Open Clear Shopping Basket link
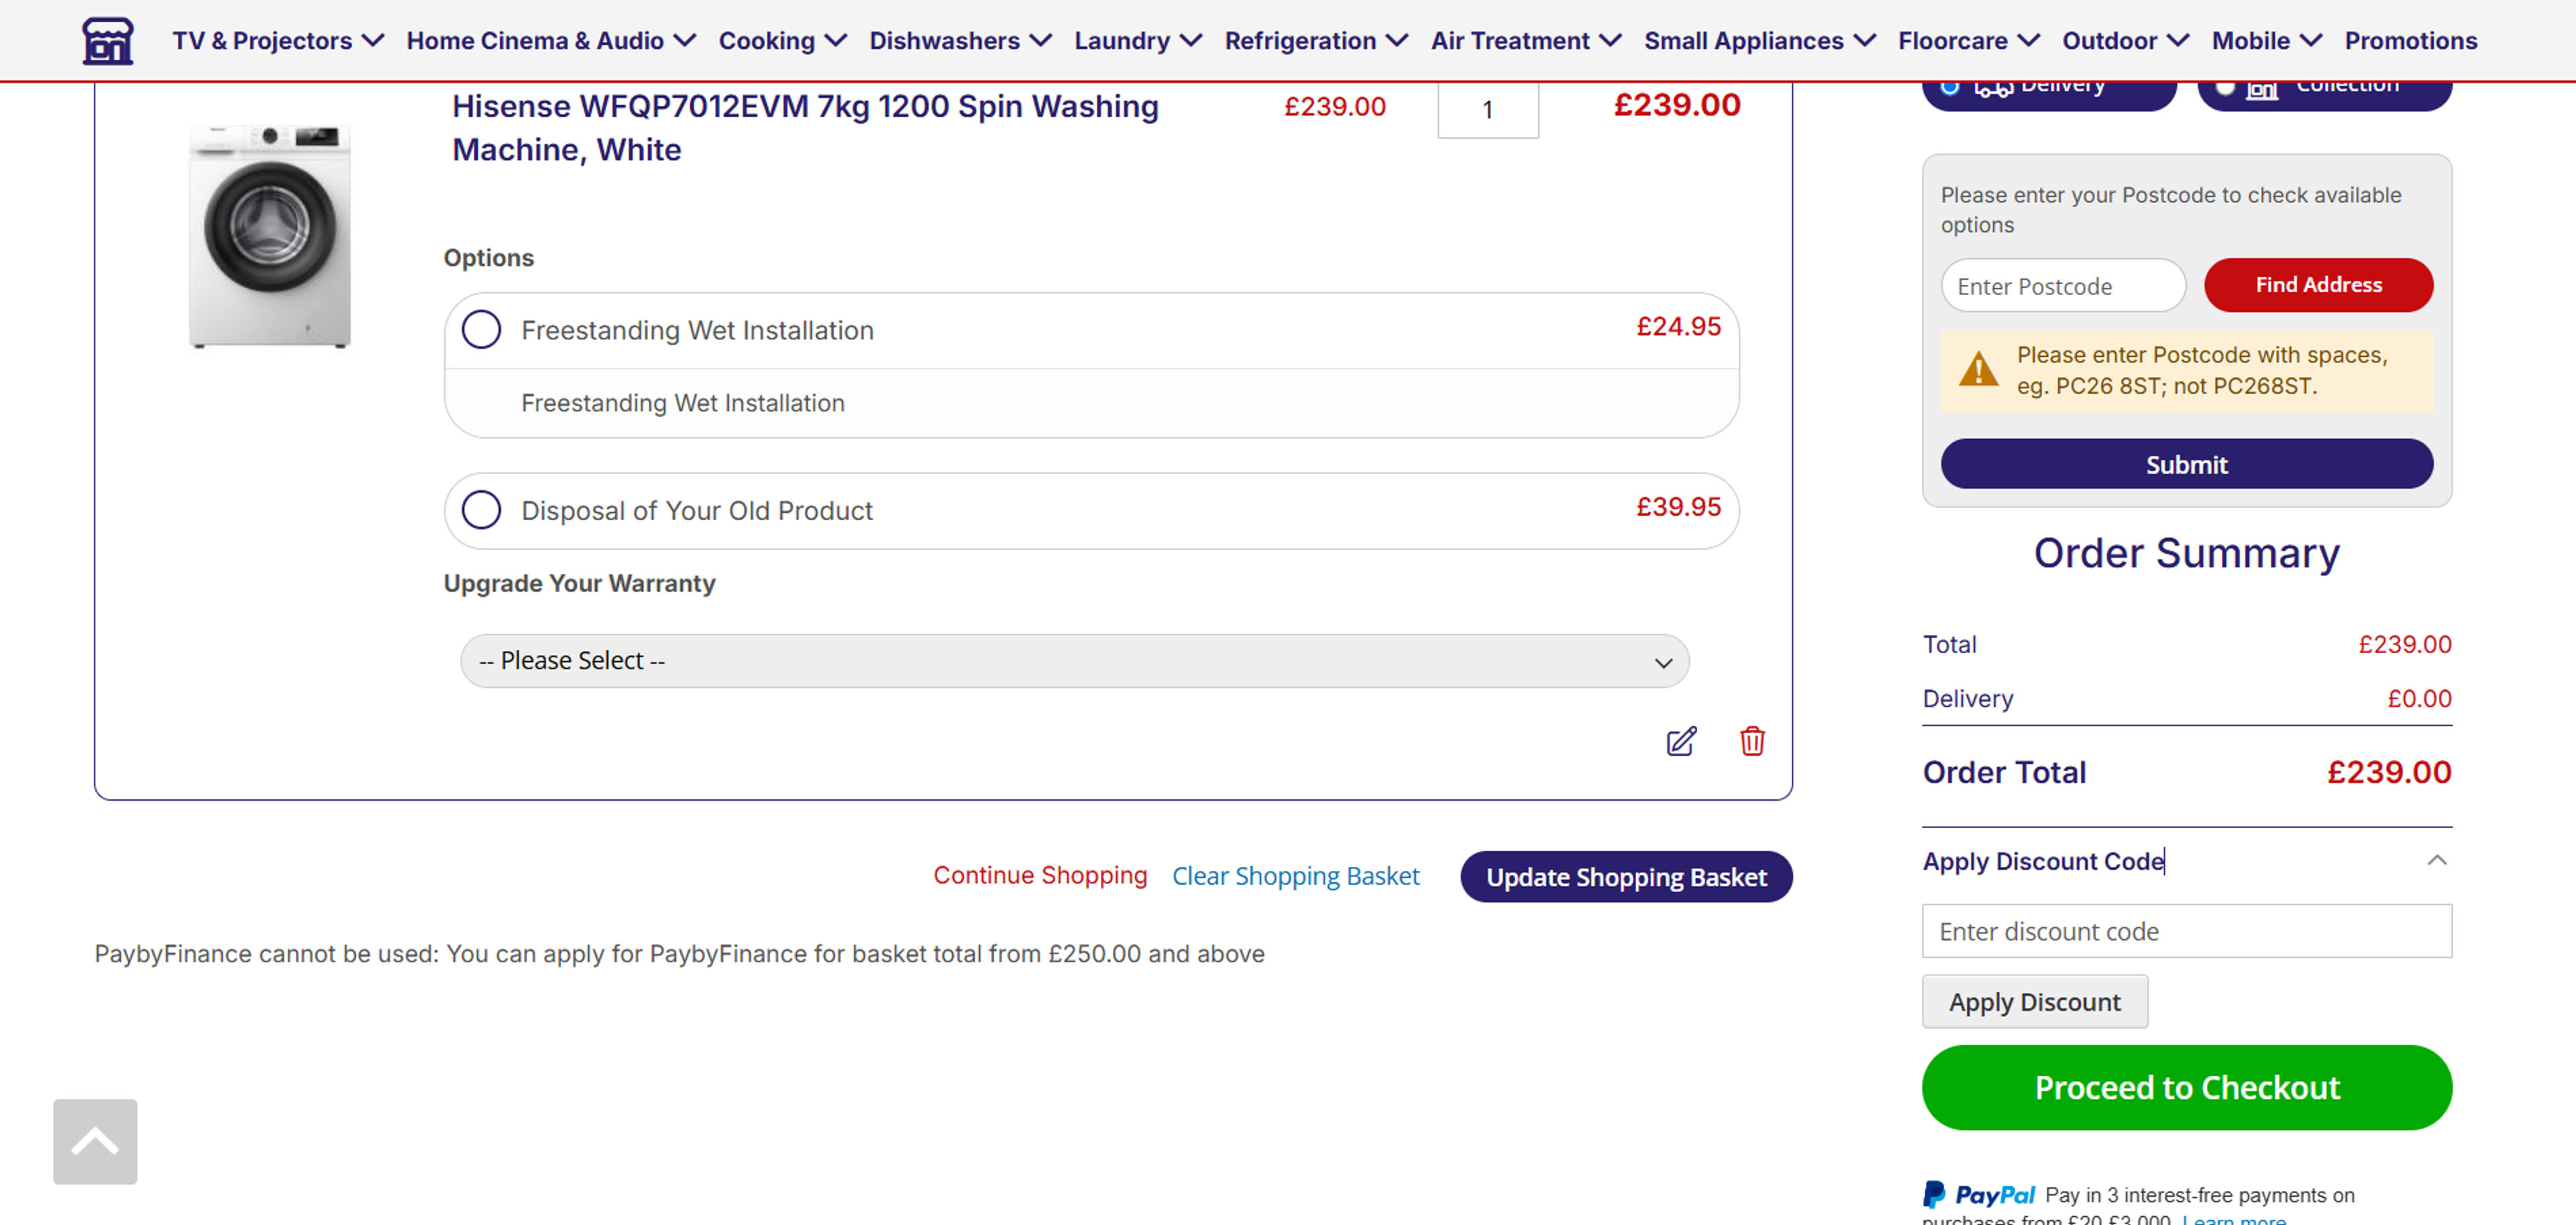2576x1225 pixels. pyautogui.click(x=1296, y=876)
